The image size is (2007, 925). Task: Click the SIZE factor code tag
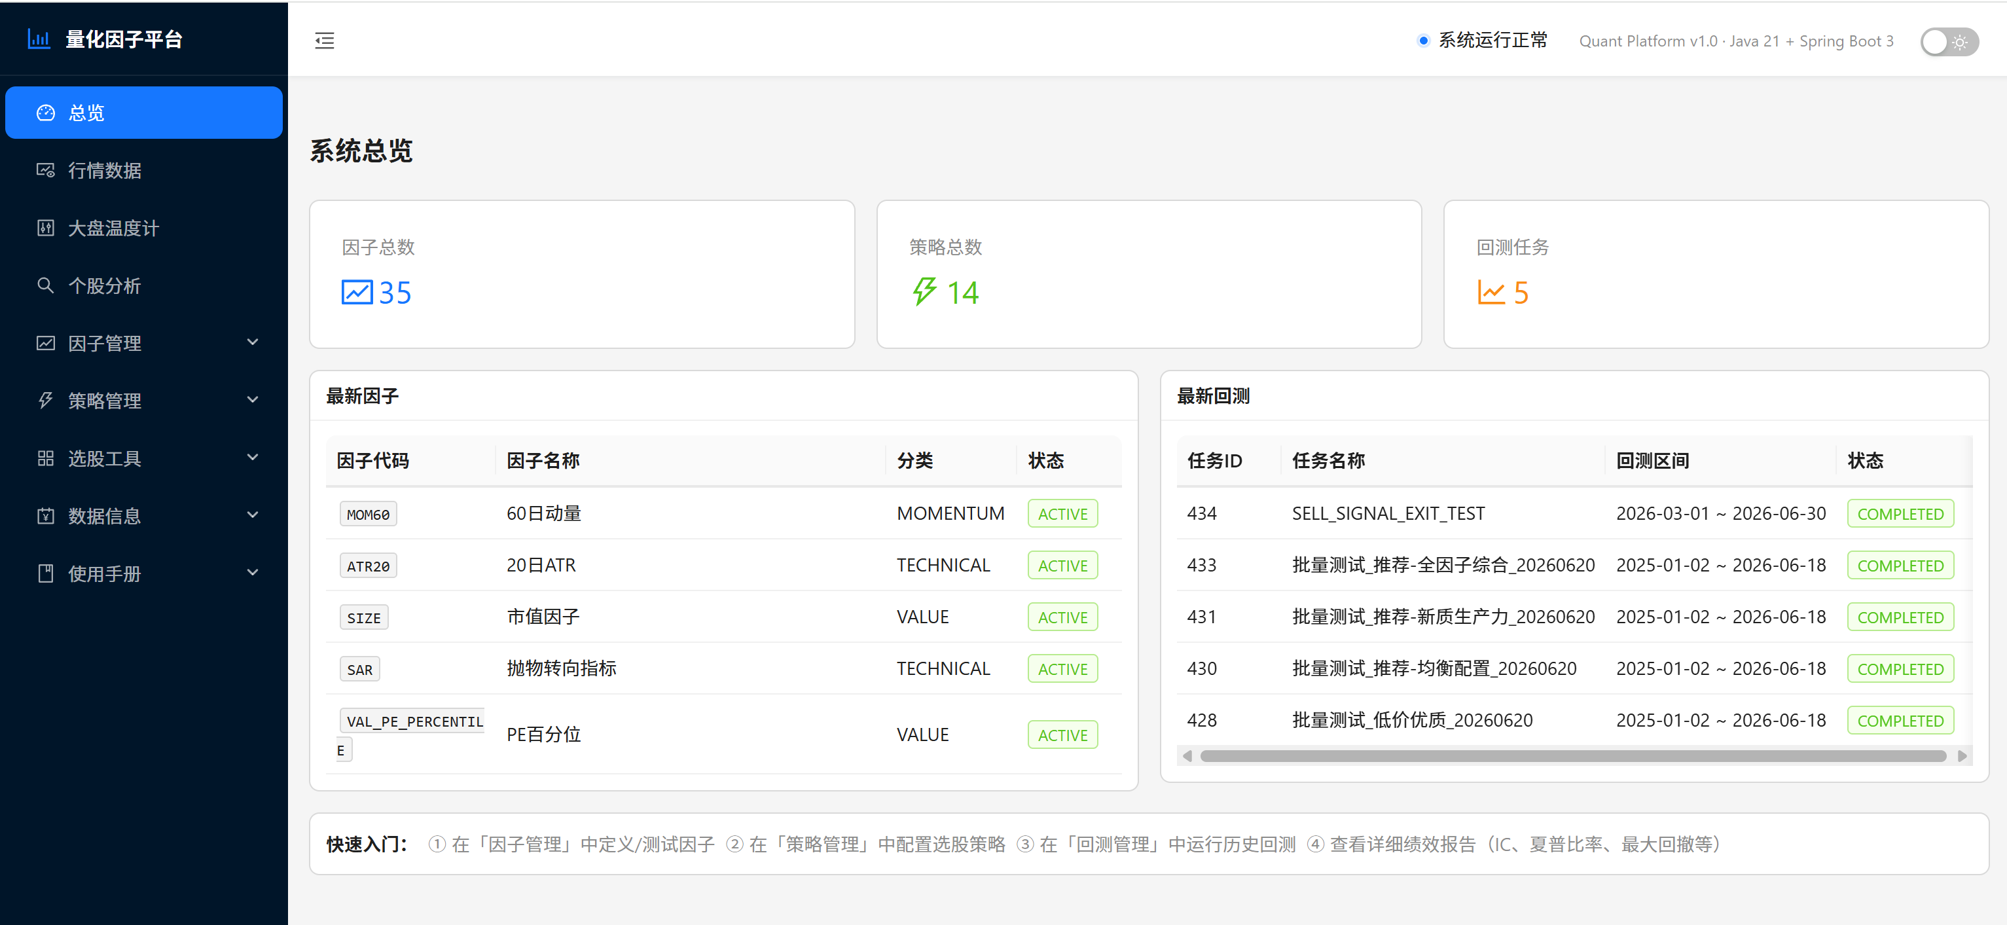click(x=364, y=617)
